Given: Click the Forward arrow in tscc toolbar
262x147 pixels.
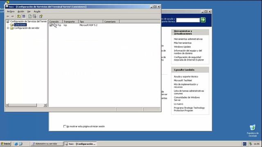Looking at the screenshot, I should 12,16.
